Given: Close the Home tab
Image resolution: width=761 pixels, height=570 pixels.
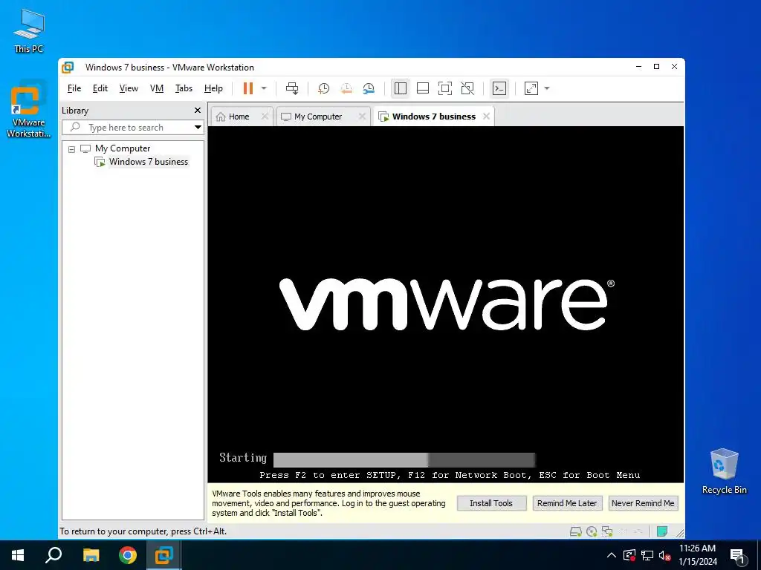Looking at the screenshot, I should [265, 117].
